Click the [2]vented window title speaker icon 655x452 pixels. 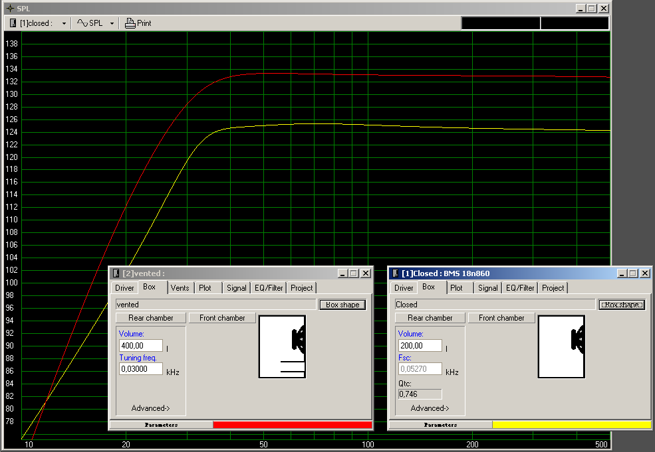(x=116, y=273)
